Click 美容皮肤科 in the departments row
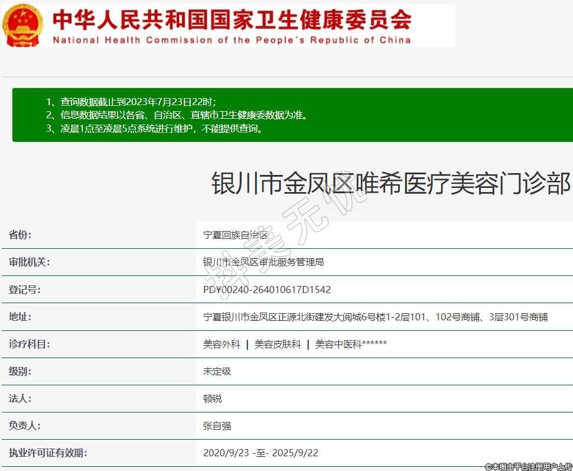573x471 pixels. point(278,344)
